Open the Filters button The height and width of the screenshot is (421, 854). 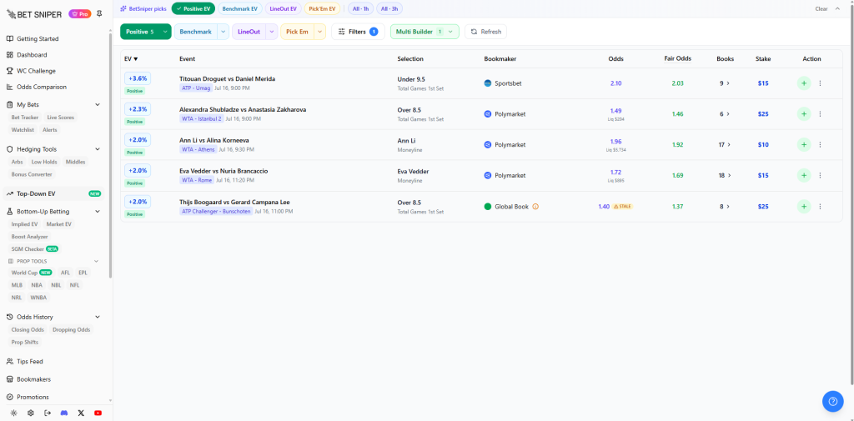(358, 32)
